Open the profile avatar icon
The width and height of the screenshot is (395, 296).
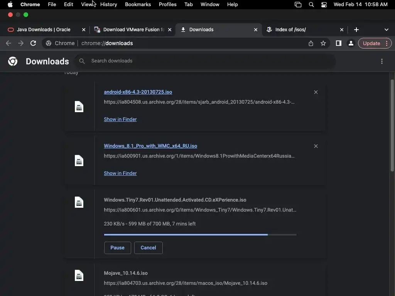click(x=351, y=43)
